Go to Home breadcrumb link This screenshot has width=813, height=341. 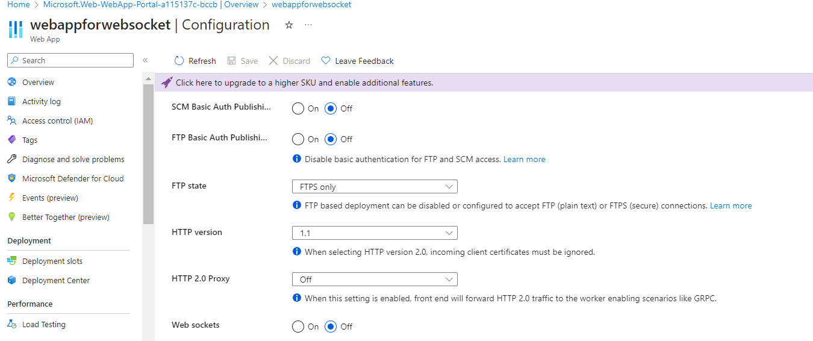[x=19, y=4]
